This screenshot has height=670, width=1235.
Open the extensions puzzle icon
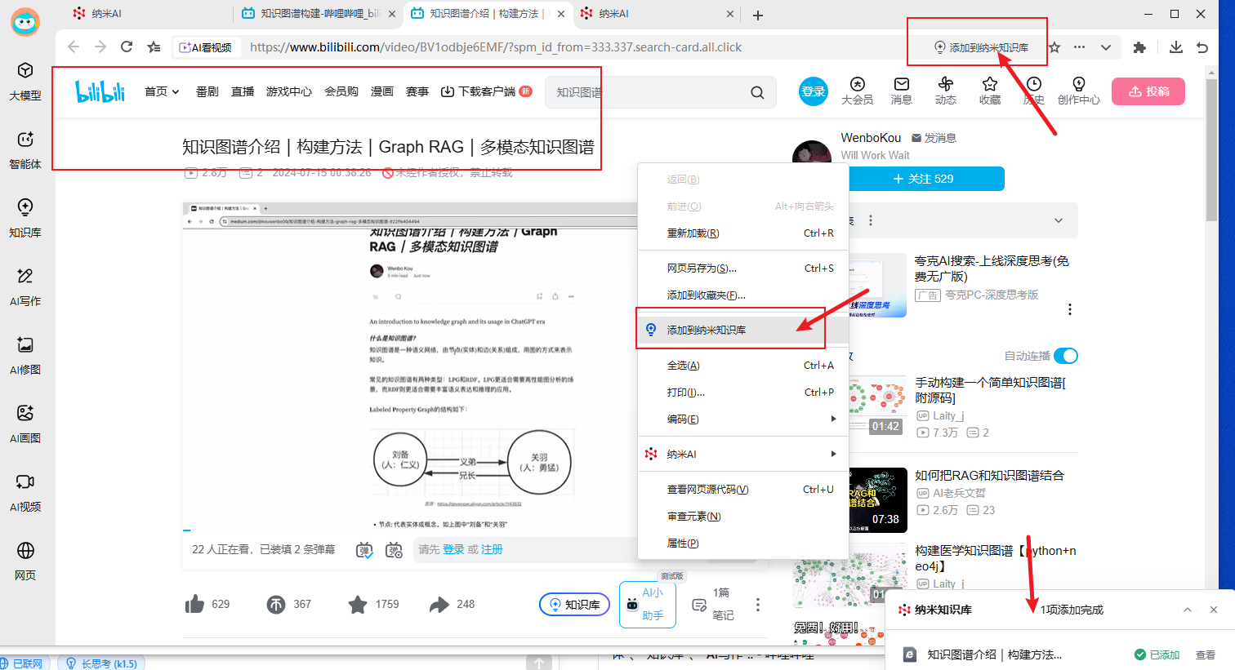click(1139, 47)
